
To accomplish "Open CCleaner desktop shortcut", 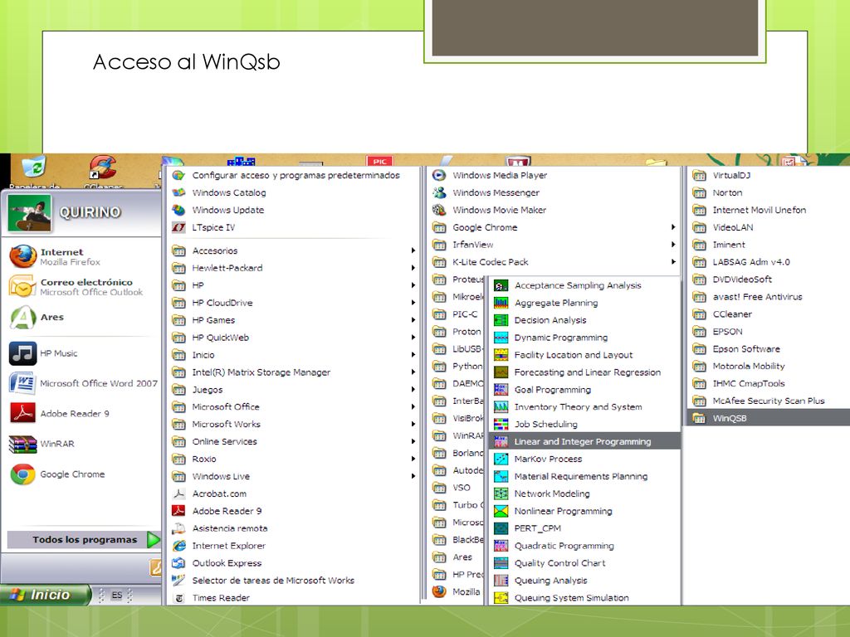I will [x=103, y=171].
